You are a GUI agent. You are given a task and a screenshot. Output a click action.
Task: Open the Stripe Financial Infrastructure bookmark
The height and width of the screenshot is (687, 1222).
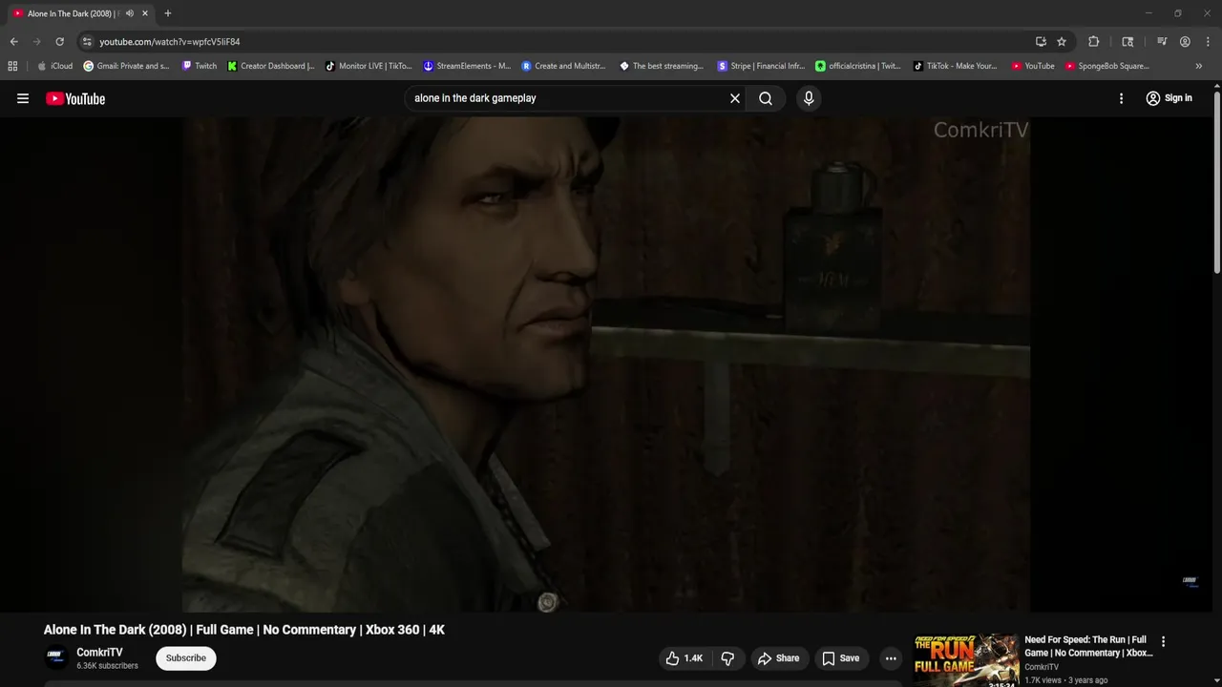point(761,66)
